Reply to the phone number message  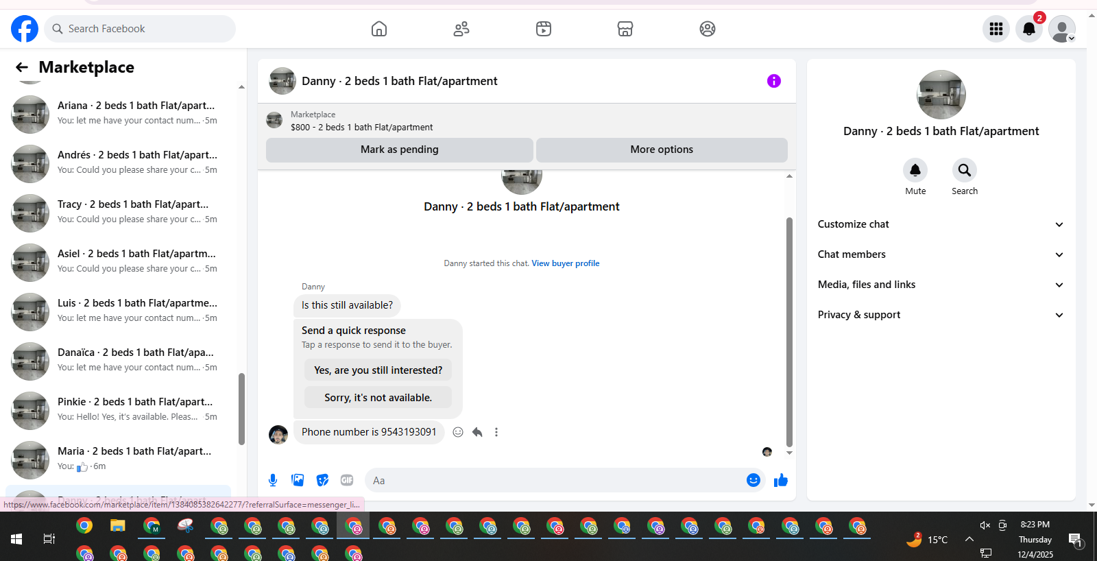pos(477,432)
